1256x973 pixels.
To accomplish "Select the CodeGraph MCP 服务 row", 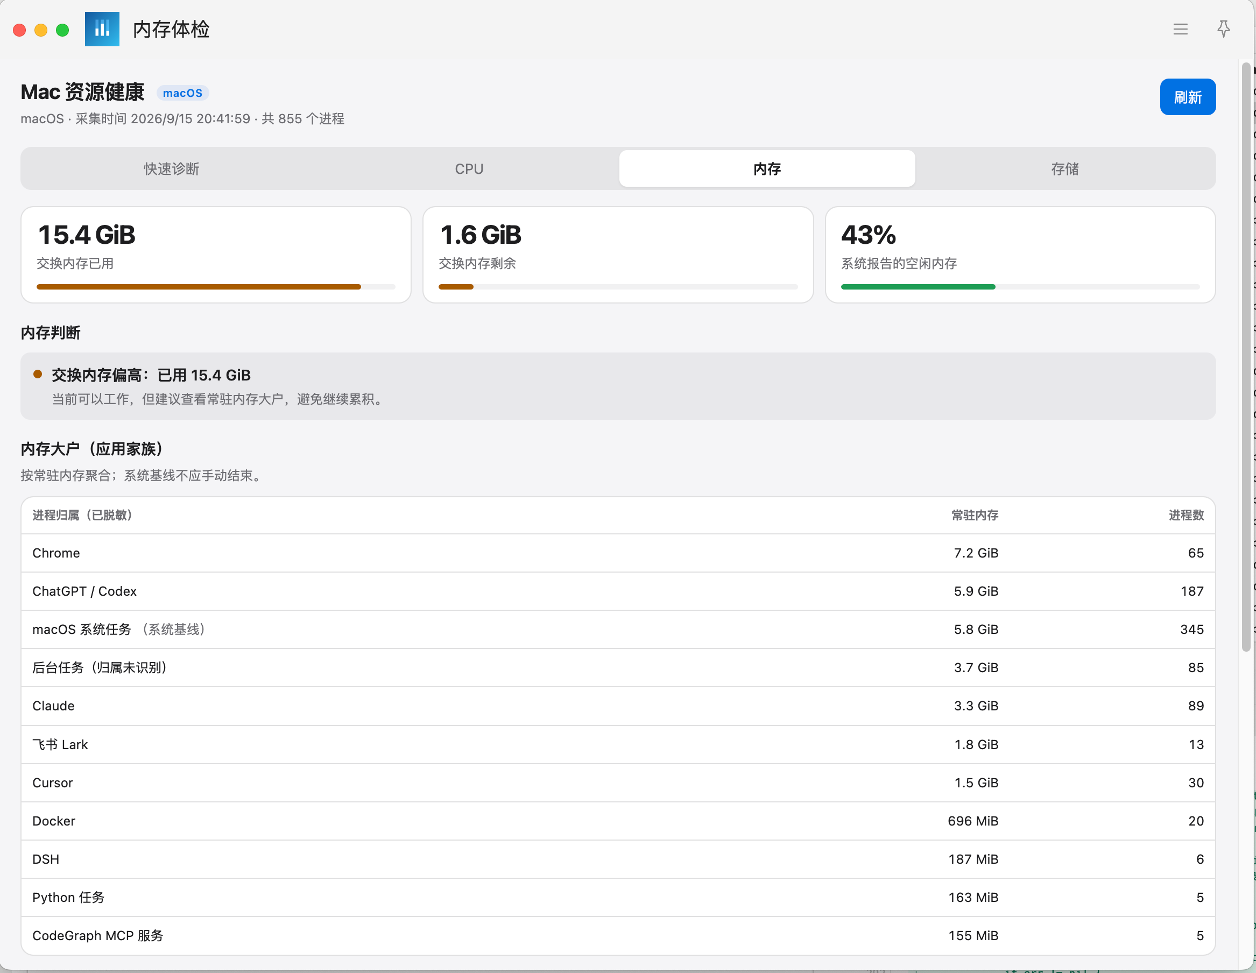I will coord(618,936).
